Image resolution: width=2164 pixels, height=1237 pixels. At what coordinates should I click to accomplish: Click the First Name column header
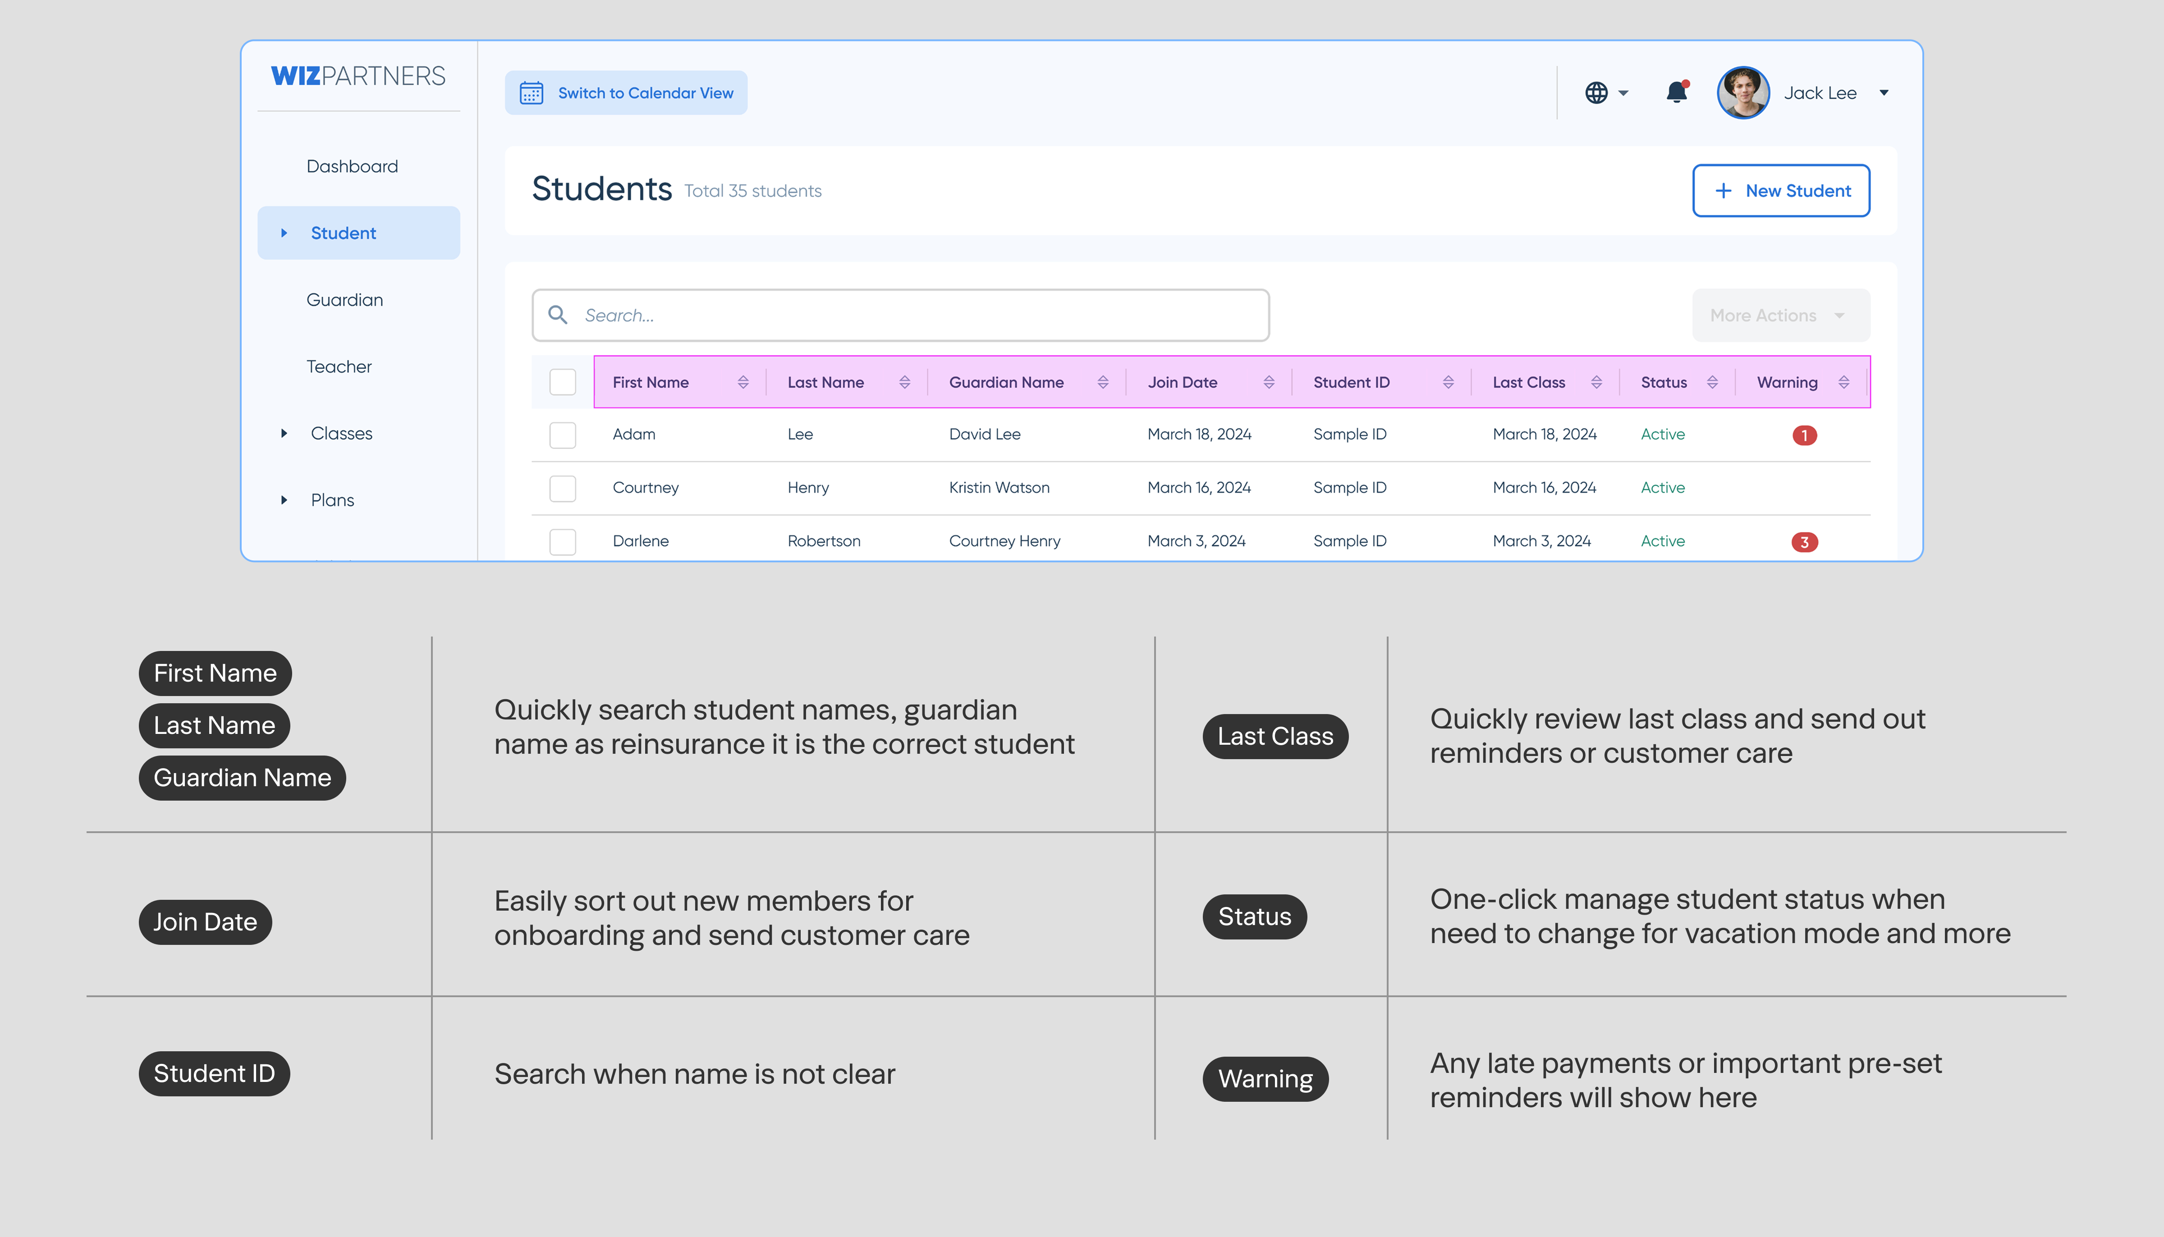(651, 382)
